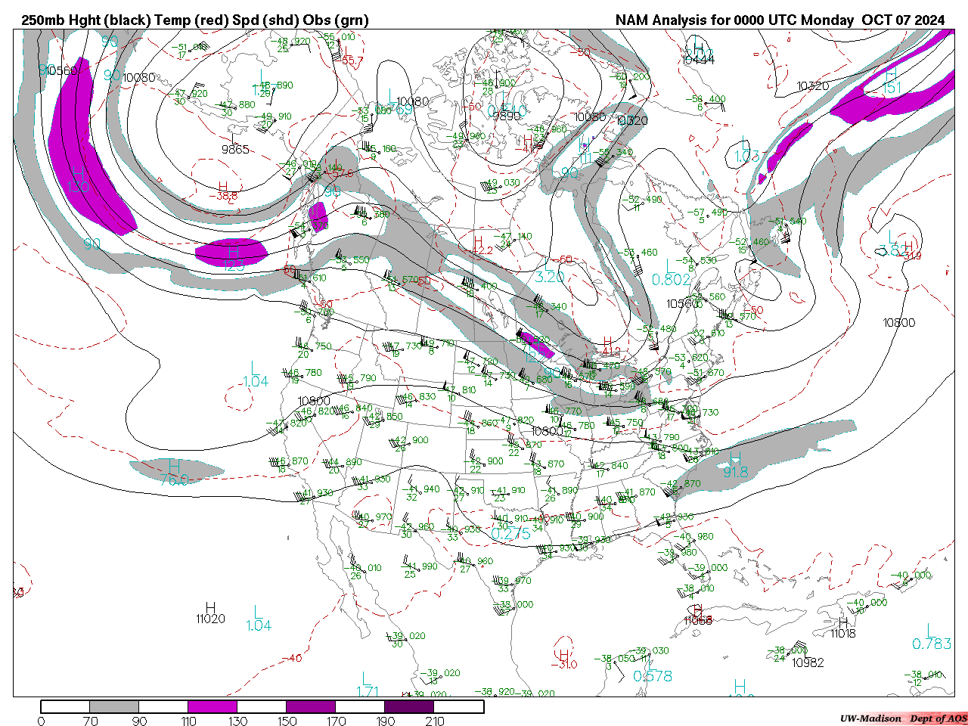Click the 10982 height label

click(x=808, y=662)
